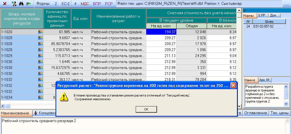The image size is (291, 134).
Task: Click the bottom text field with Рабочий строитель среднего разряда 2
Action: [143, 126]
